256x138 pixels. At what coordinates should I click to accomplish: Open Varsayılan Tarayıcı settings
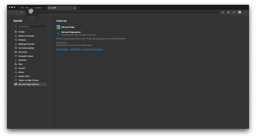click(30, 56)
